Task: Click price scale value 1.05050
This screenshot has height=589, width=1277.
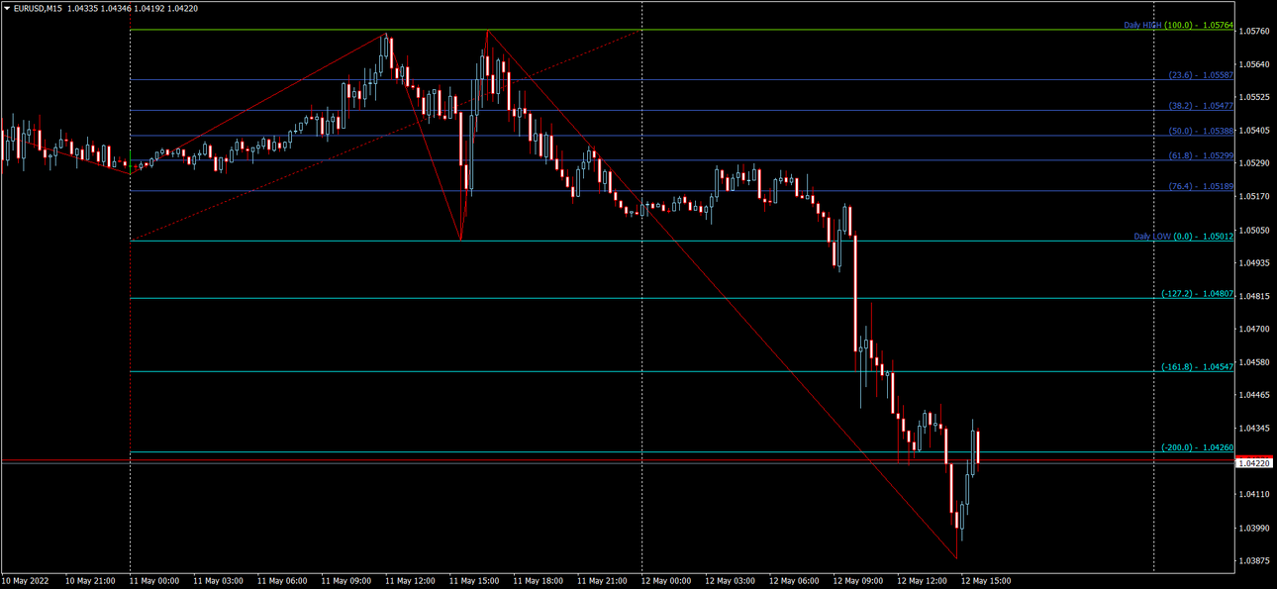Action: pyautogui.click(x=1254, y=230)
